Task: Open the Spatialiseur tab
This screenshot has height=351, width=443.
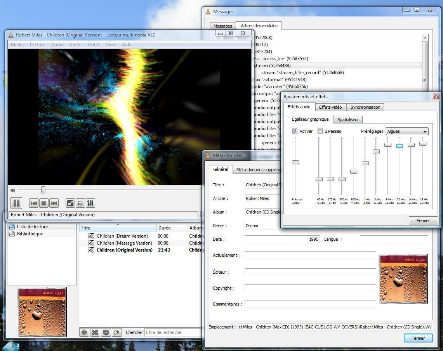Action: click(x=348, y=120)
